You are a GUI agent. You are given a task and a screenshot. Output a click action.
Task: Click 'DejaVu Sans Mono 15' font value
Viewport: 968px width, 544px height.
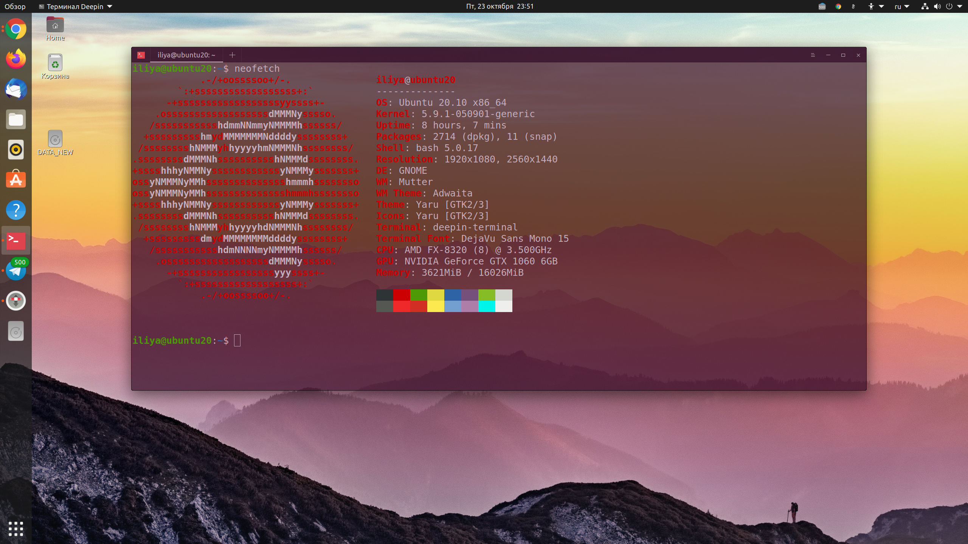[x=515, y=239]
